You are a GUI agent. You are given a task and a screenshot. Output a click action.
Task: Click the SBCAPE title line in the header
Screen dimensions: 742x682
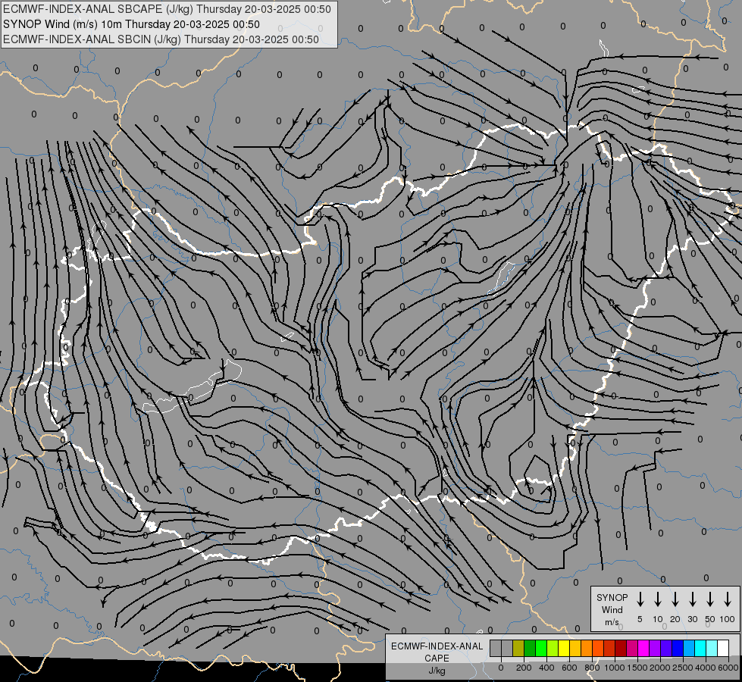167,9
